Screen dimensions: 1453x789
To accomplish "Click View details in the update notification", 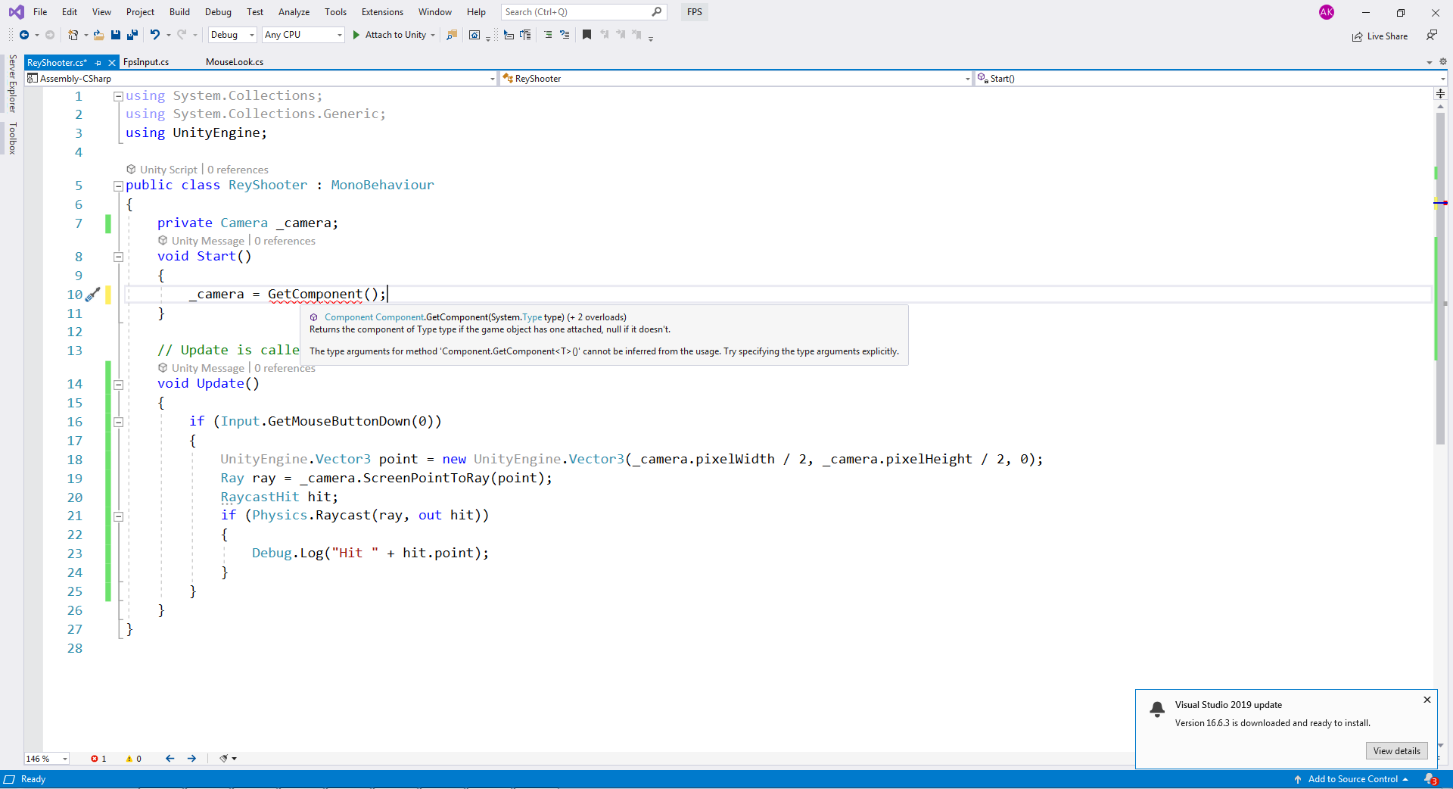I will [x=1396, y=751].
